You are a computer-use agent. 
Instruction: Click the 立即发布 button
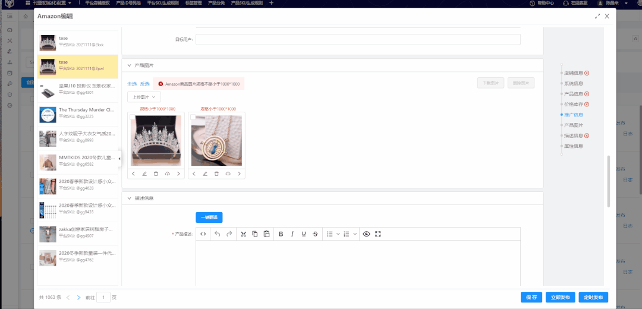click(561, 297)
